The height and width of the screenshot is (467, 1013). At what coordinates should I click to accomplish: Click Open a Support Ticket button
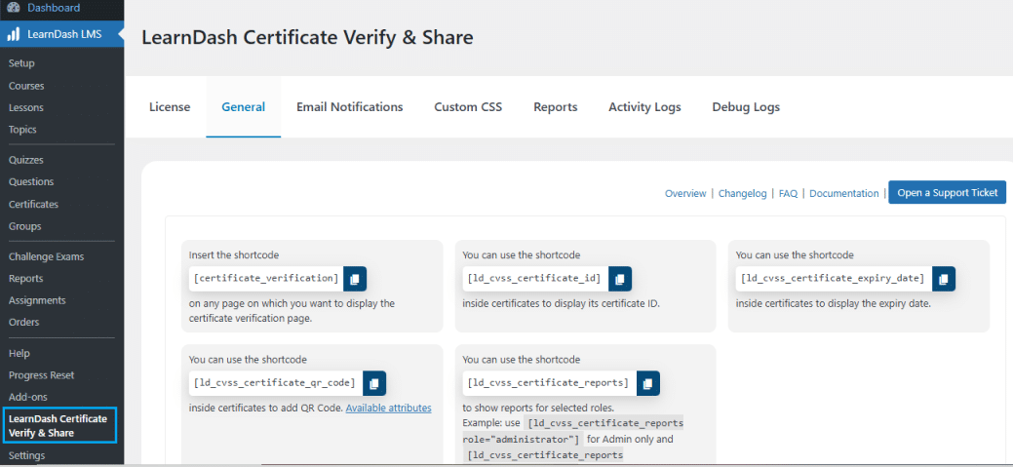pos(947,192)
